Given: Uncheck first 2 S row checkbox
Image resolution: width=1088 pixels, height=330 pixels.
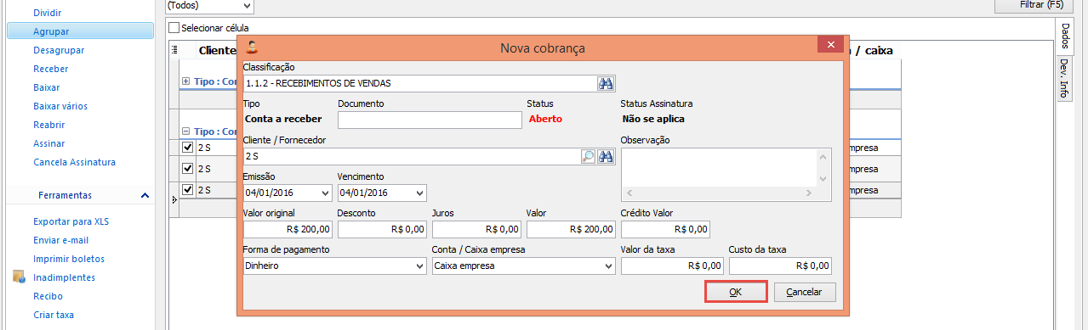Looking at the screenshot, I should coord(188,148).
